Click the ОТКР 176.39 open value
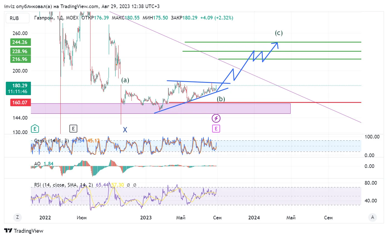Viewport: 388px width, 238px height. [95, 18]
